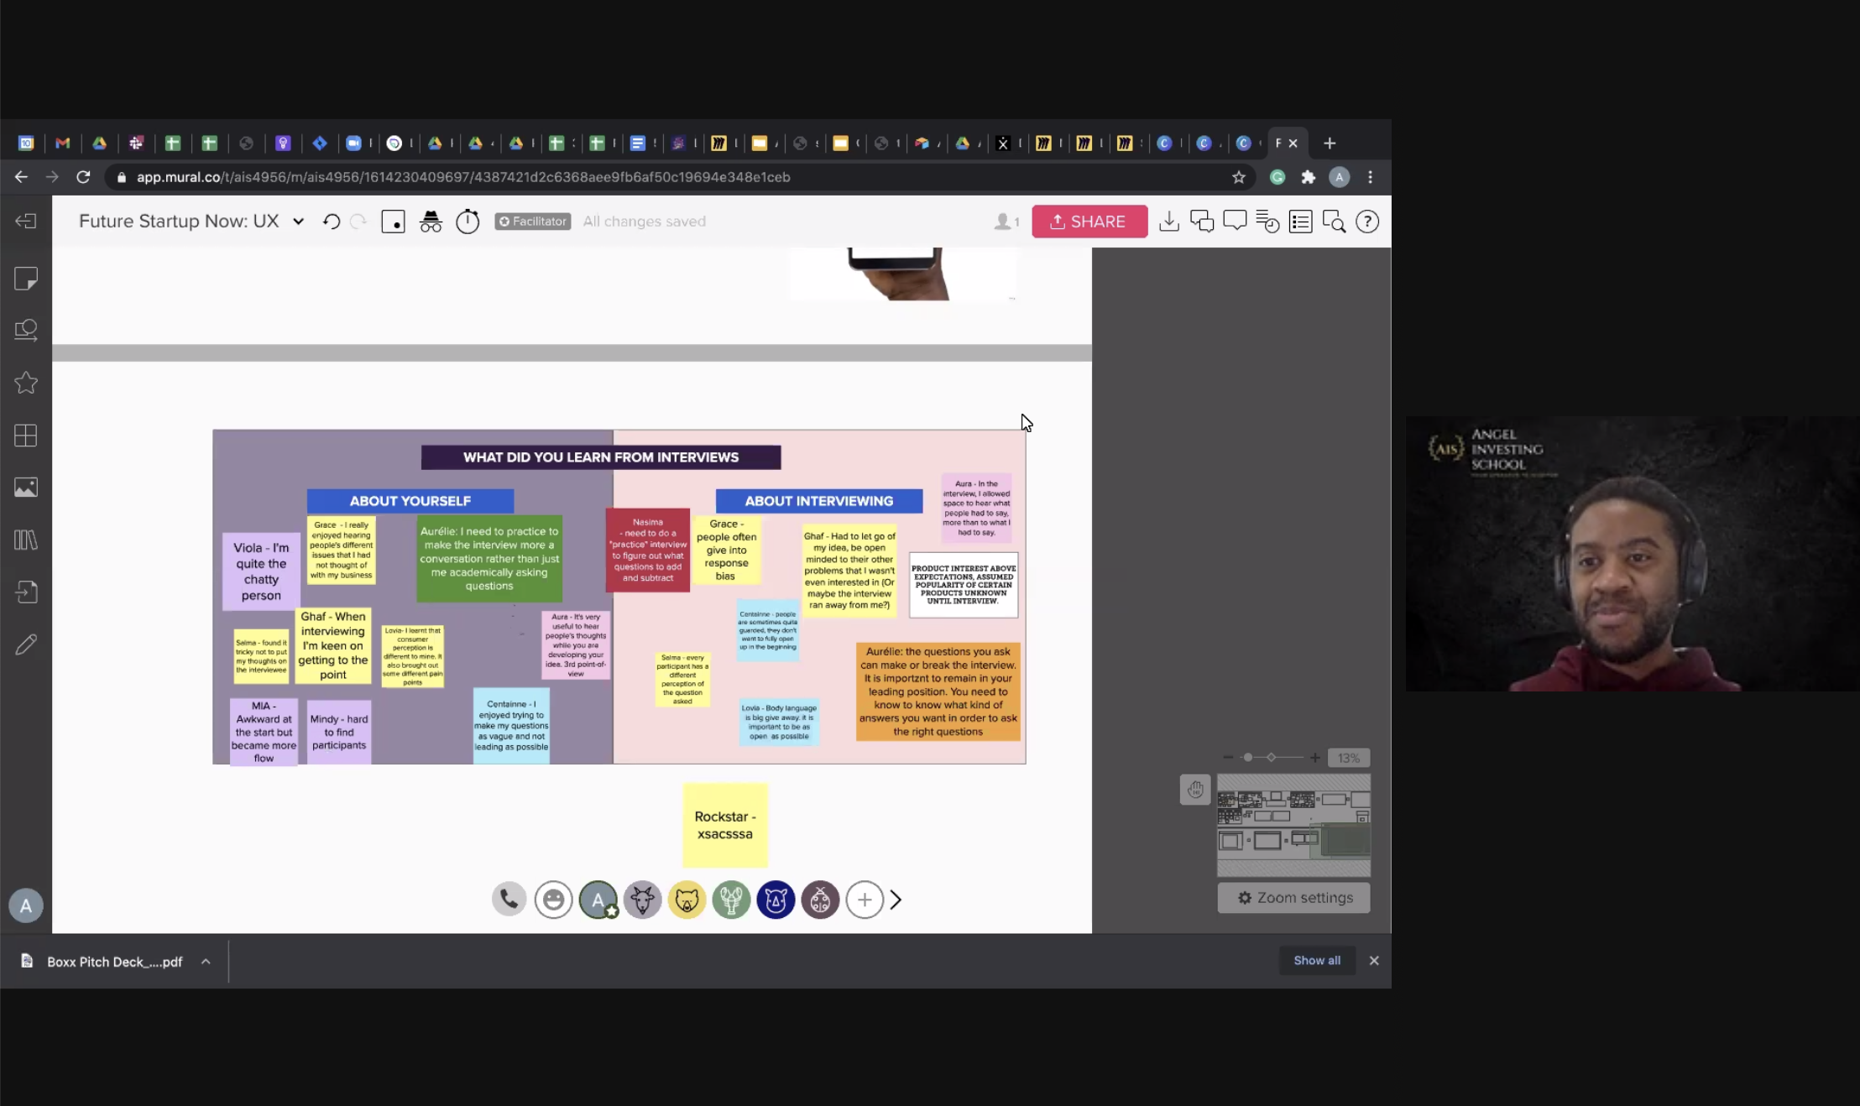Image resolution: width=1860 pixels, height=1106 pixels.
Task: Select the Viola chatty person sticky note
Action: coord(261,571)
